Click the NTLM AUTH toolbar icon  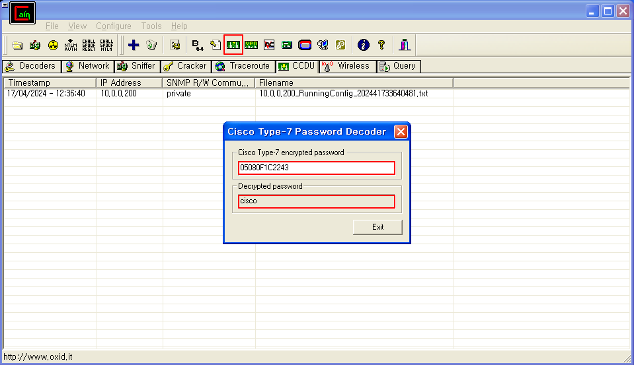(71, 46)
